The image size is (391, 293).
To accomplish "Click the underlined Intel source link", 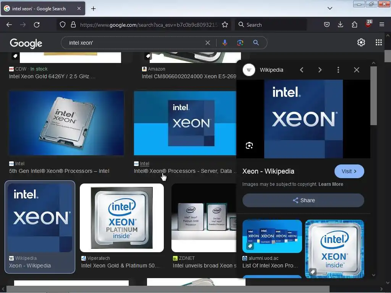I will [144, 164].
